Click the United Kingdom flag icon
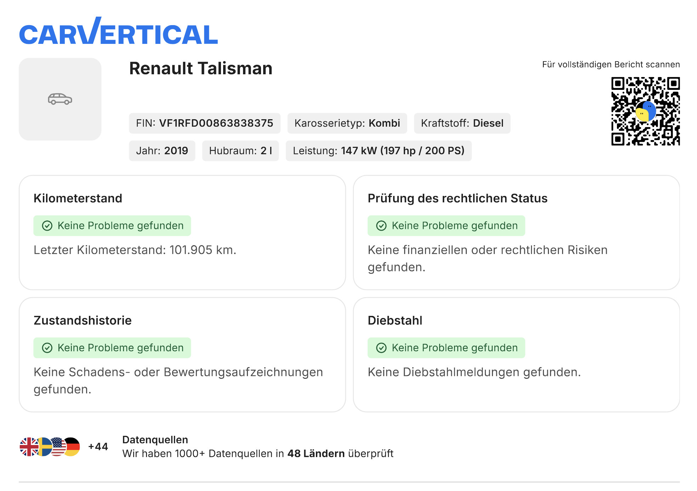The height and width of the screenshot is (491, 697). click(x=28, y=447)
